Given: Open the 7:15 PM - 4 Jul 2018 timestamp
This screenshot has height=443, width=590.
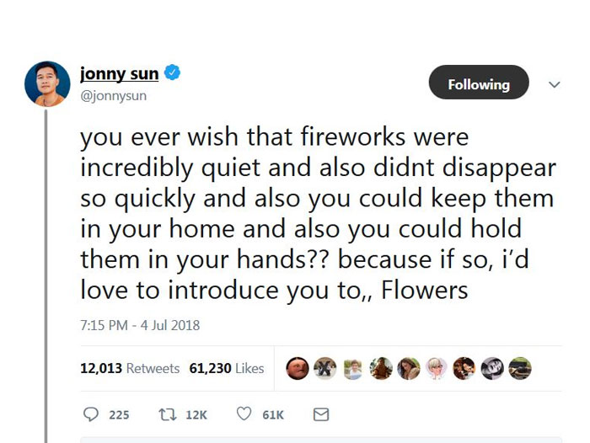Looking at the screenshot, I should point(139,324).
